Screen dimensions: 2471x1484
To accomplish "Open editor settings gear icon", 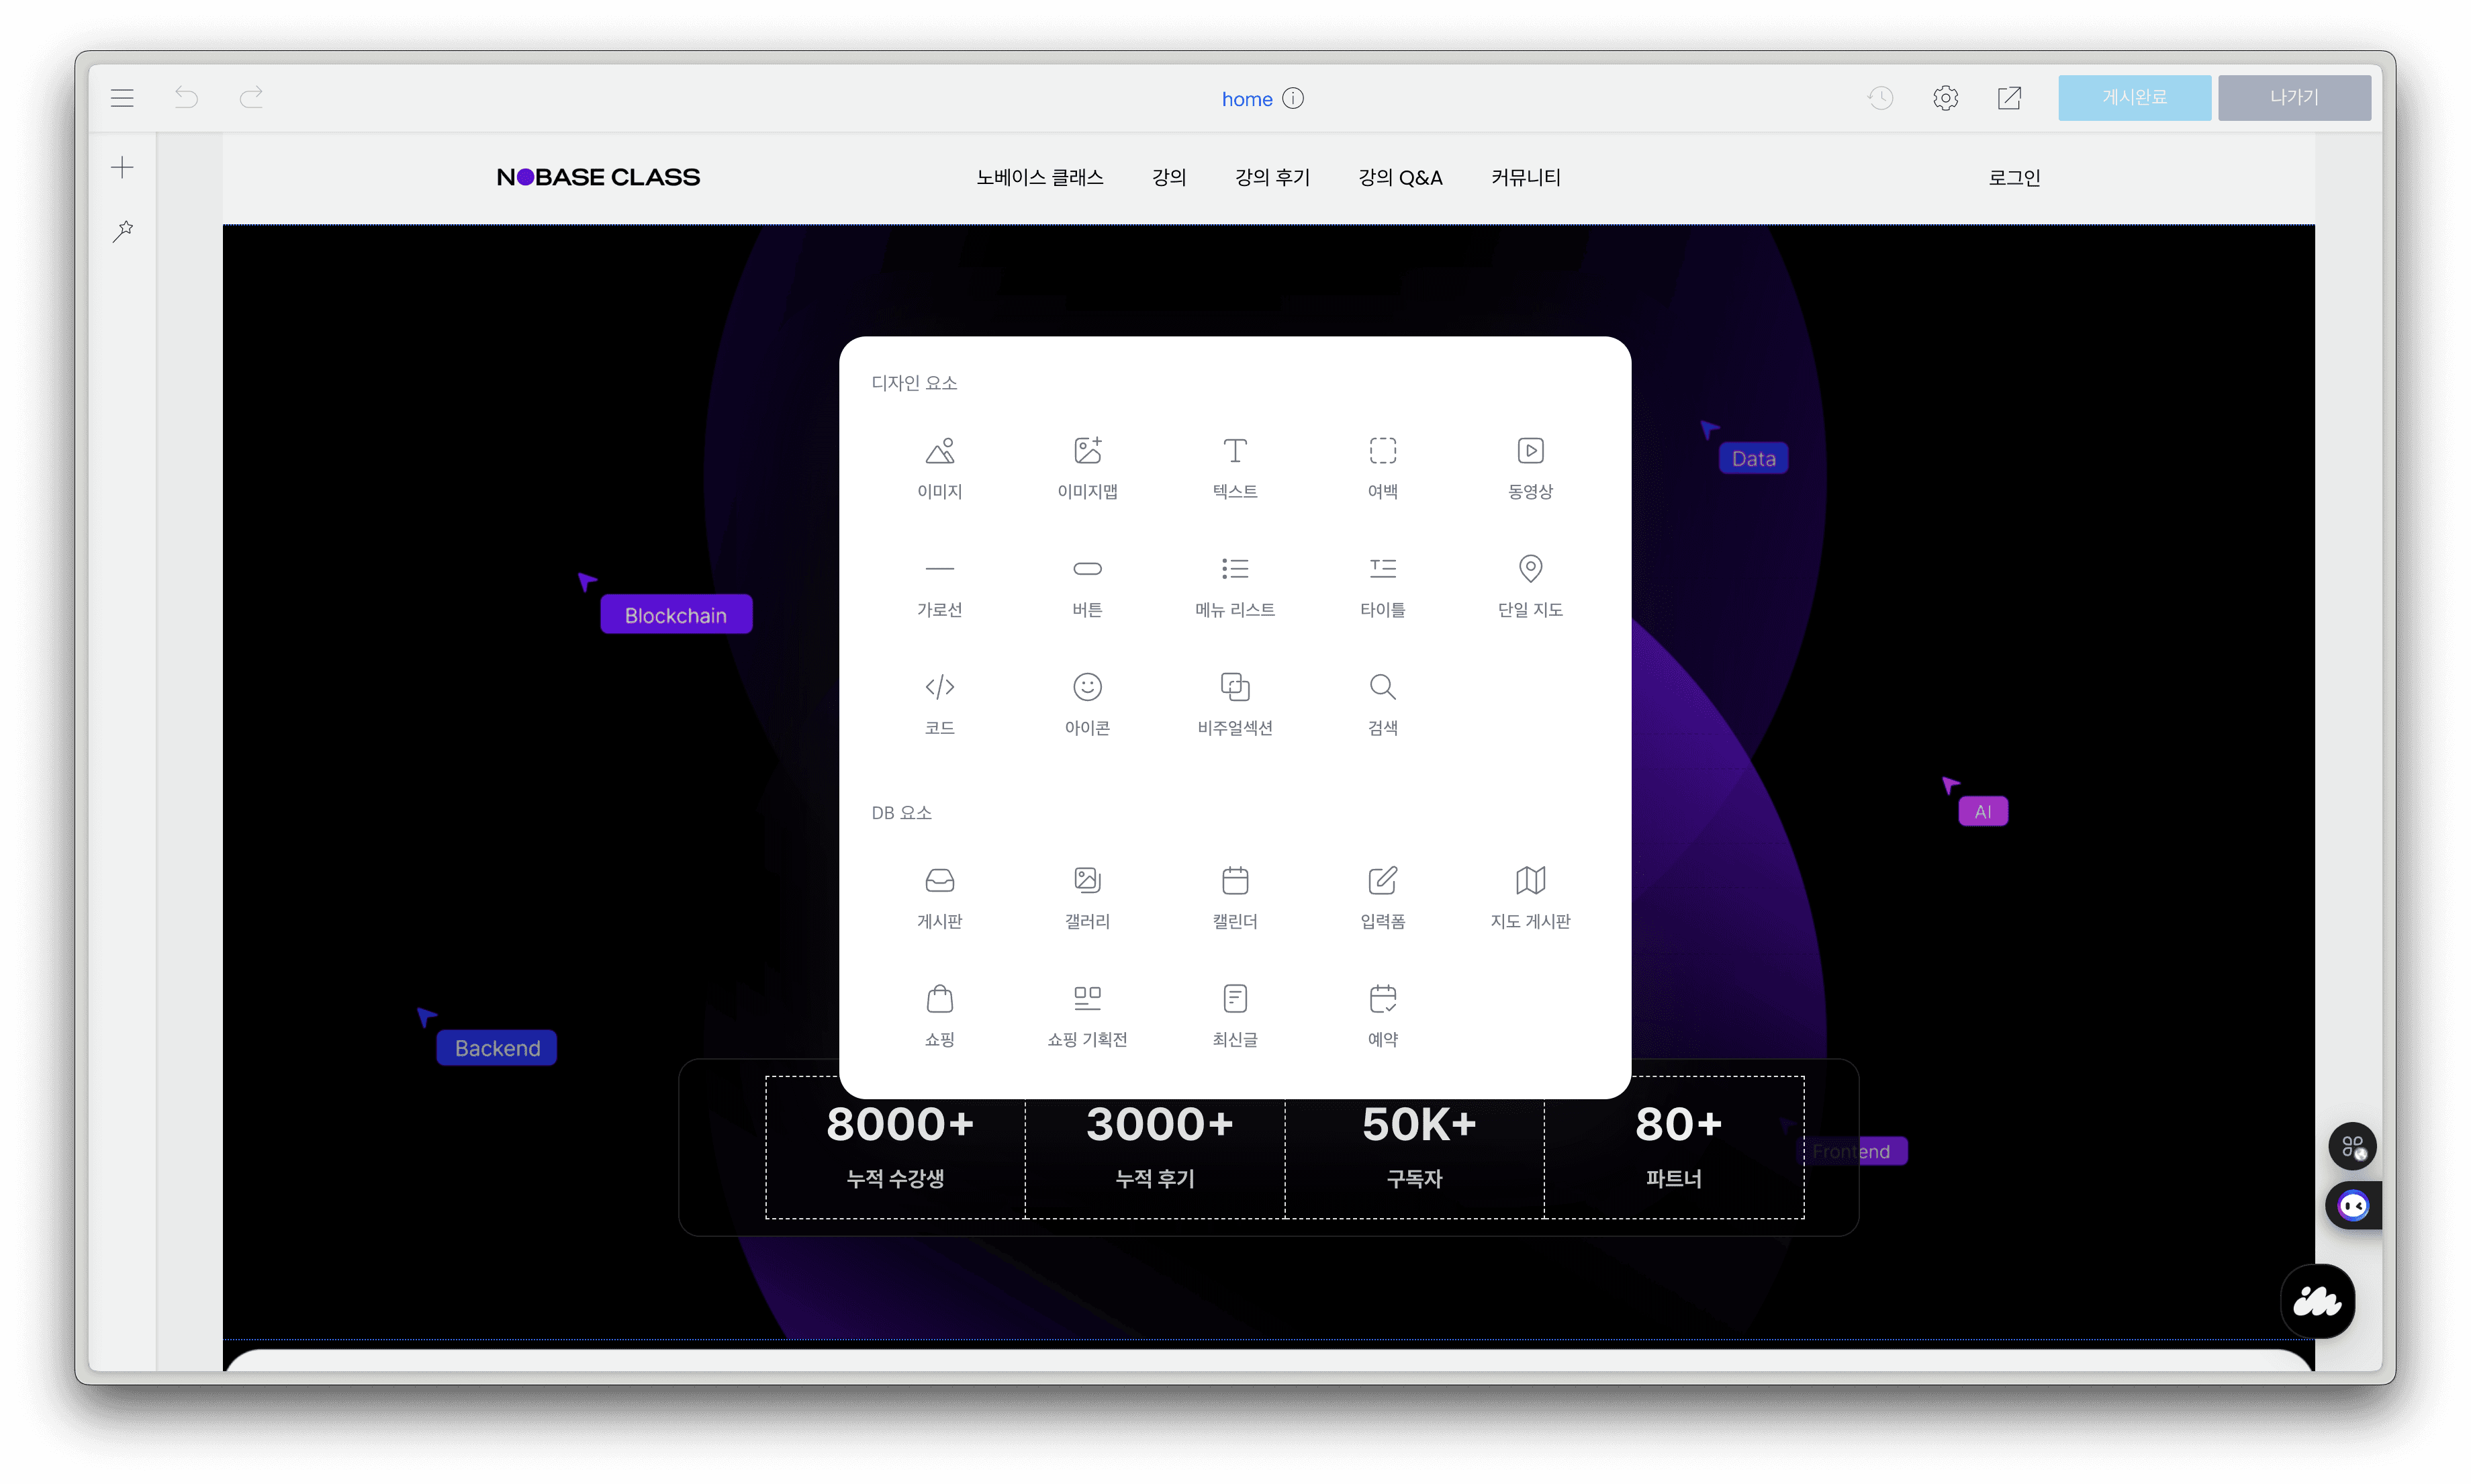I will pos(1945,98).
